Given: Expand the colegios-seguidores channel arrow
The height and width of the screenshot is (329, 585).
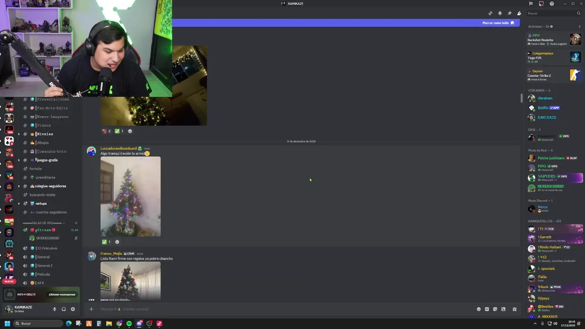Looking at the screenshot, I should [x=19, y=186].
